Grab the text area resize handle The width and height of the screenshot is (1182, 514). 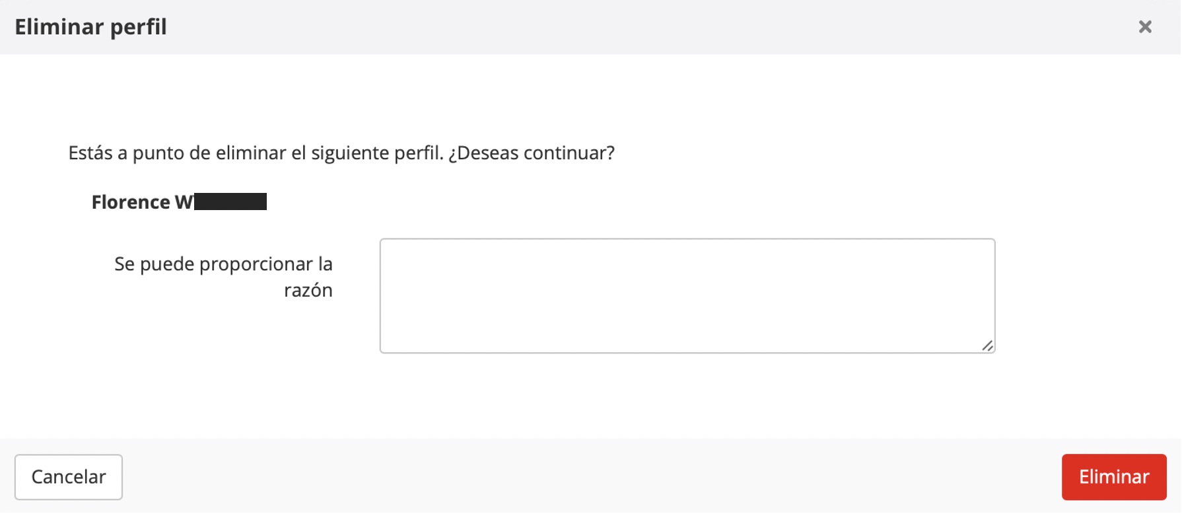pos(987,346)
